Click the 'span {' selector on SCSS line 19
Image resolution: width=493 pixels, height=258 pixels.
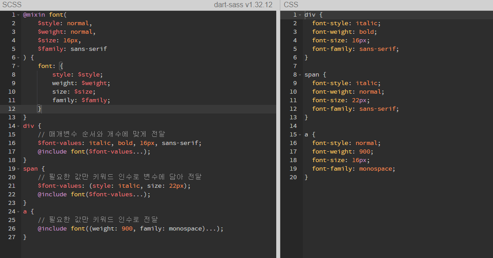pos(34,169)
